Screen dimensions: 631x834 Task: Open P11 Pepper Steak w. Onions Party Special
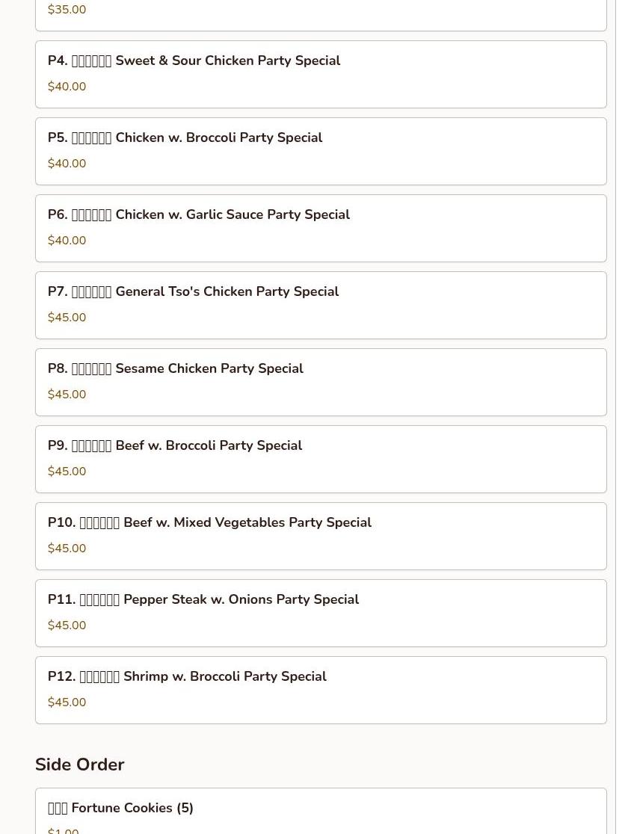click(203, 600)
